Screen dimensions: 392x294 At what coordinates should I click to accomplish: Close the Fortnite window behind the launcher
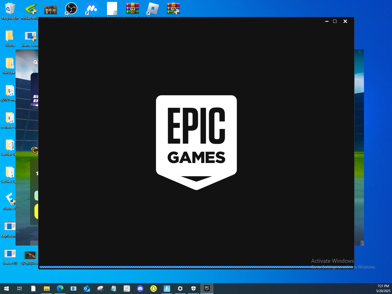point(360,51)
